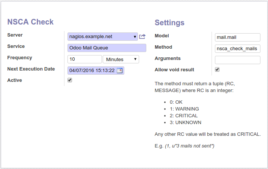Click the italic example tuple text
Screen dimensions: 268x169
(x=192, y=146)
